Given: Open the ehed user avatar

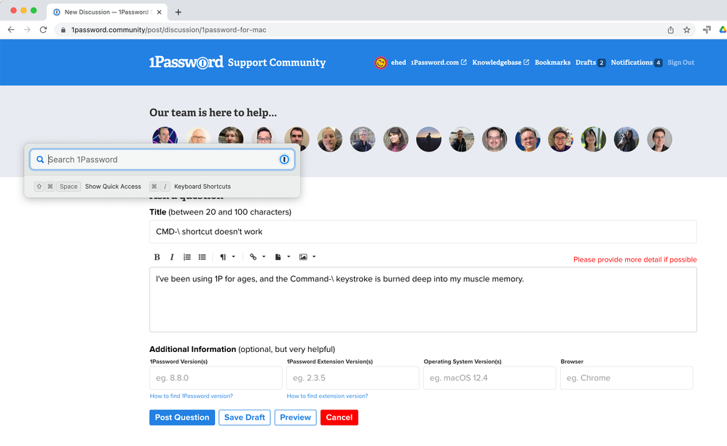Looking at the screenshot, I should pyautogui.click(x=381, y=63).
